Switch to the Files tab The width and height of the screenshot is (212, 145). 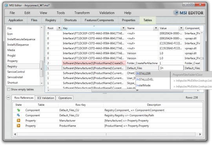pos(34,20)
